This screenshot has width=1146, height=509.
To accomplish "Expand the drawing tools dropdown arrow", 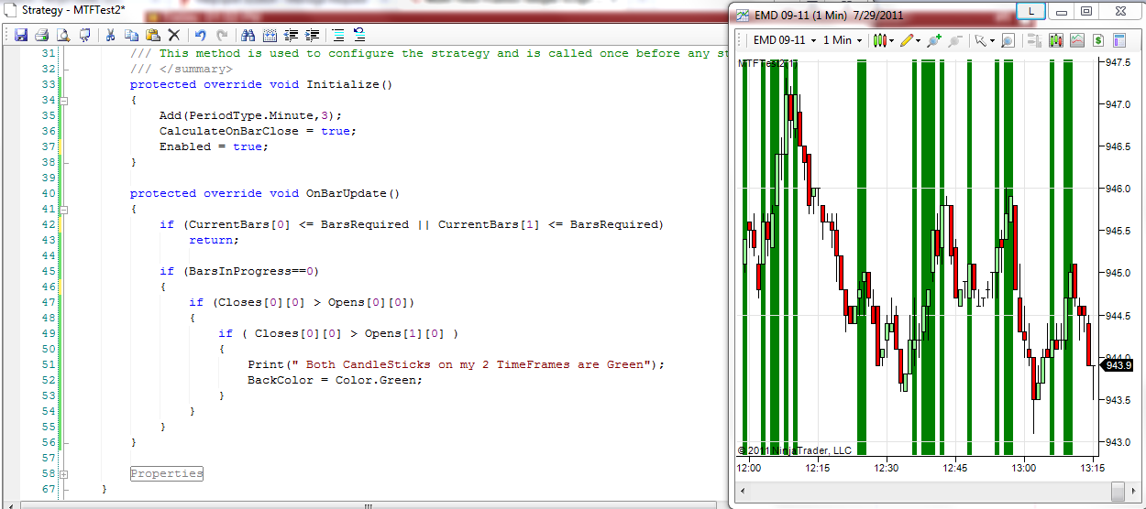I will coord(918,41).
